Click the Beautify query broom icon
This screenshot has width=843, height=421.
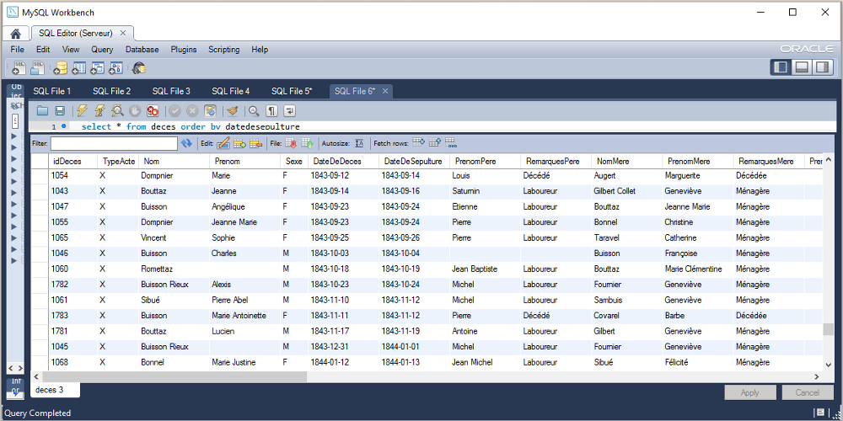click(x=232, y=110)
